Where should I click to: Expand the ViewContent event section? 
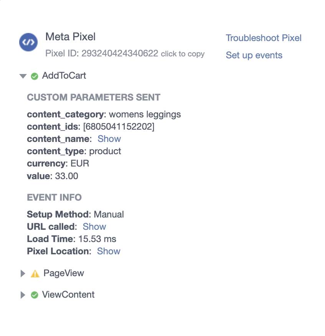23,295
